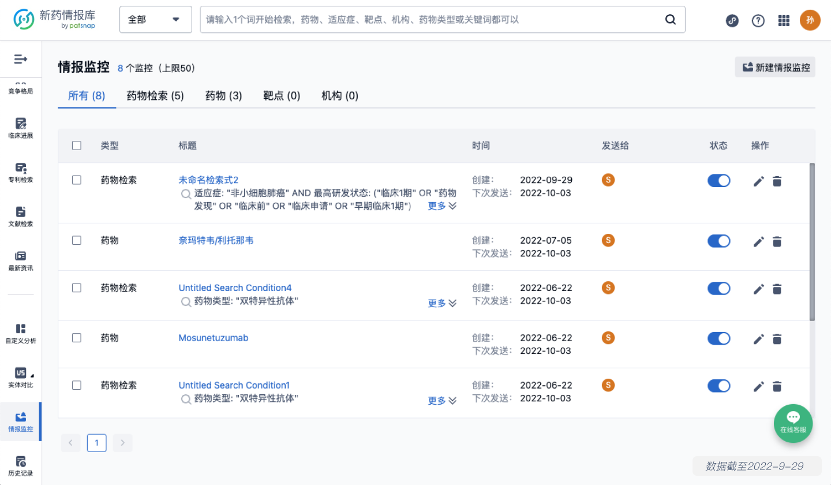Expand 更多 for 未命名检索式2
831x485 pixels.
tap(442, 206)
